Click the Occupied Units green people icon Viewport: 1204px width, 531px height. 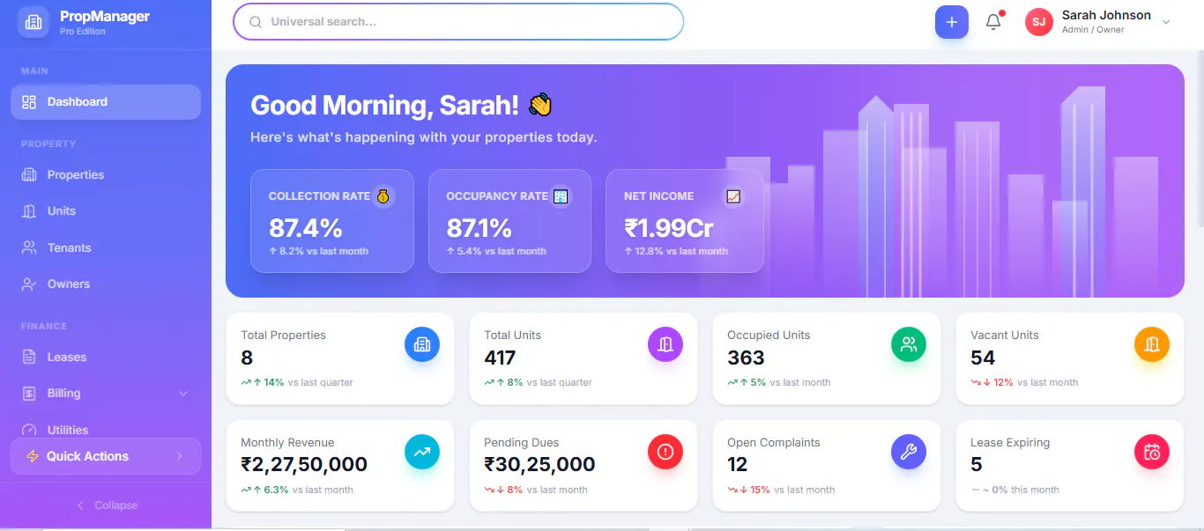click(909, 344)
